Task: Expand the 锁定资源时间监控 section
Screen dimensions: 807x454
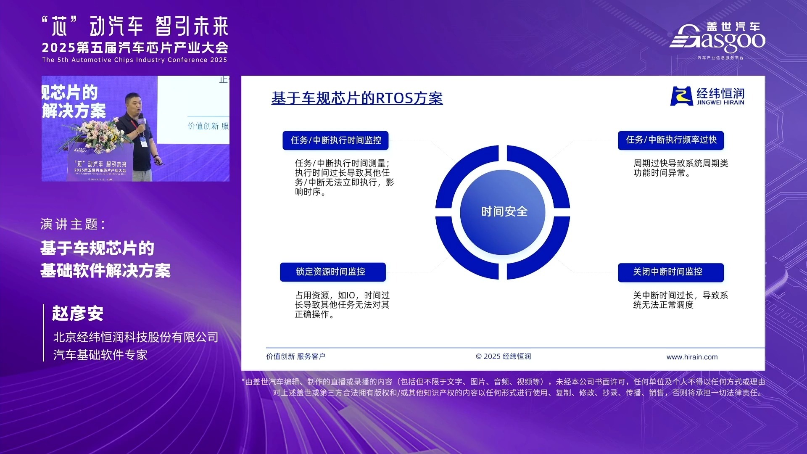Action: 332,272
